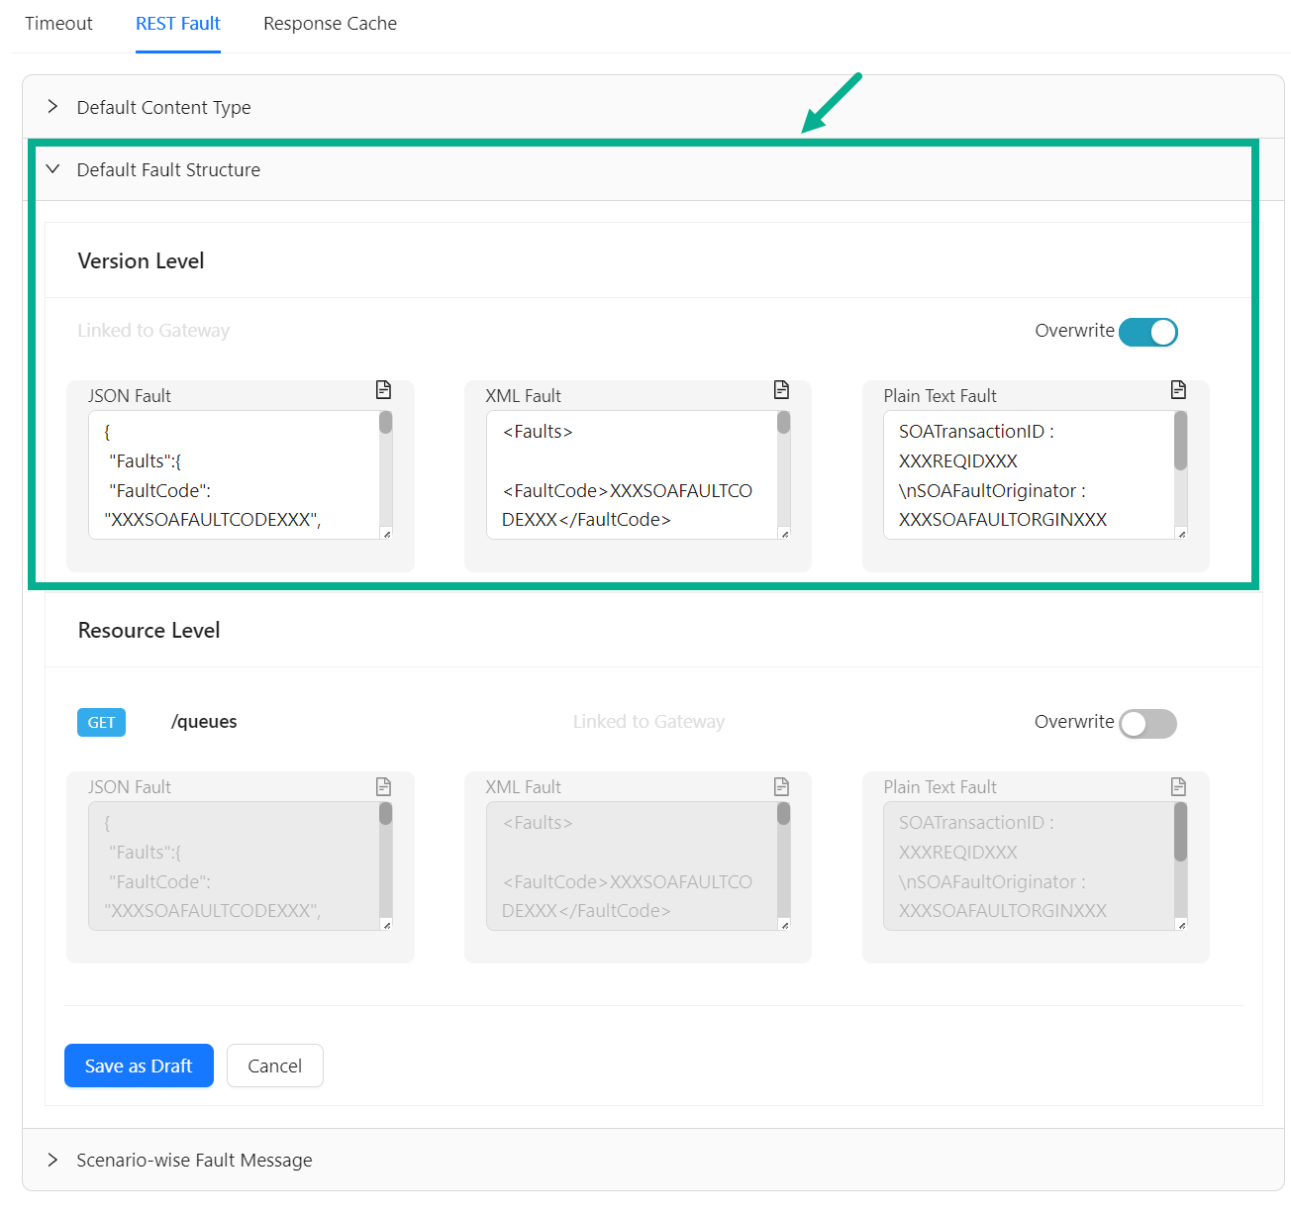Click document icon above Version Level Plain Text Fault

1178,390
